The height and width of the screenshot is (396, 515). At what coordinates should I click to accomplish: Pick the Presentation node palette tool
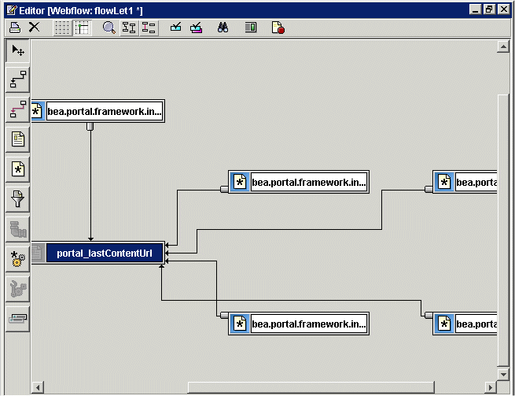(18, 139)
